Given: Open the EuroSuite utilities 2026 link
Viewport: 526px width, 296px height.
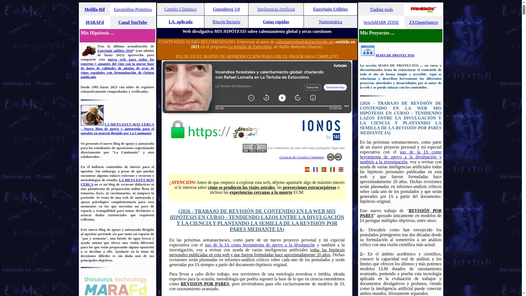Looking at the screenshot, I should [x=115, y=50].
